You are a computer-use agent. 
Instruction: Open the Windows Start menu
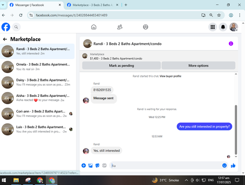pyautogui.click(x=3, y=180)
